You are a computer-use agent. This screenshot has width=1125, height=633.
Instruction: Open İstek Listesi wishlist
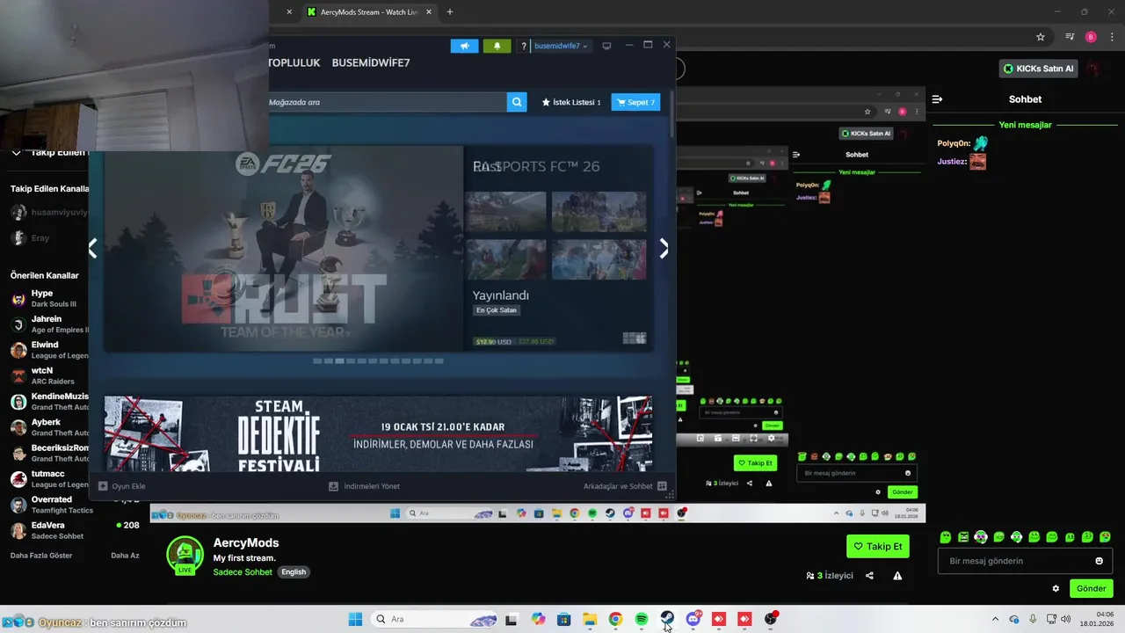tap(571, 102)
